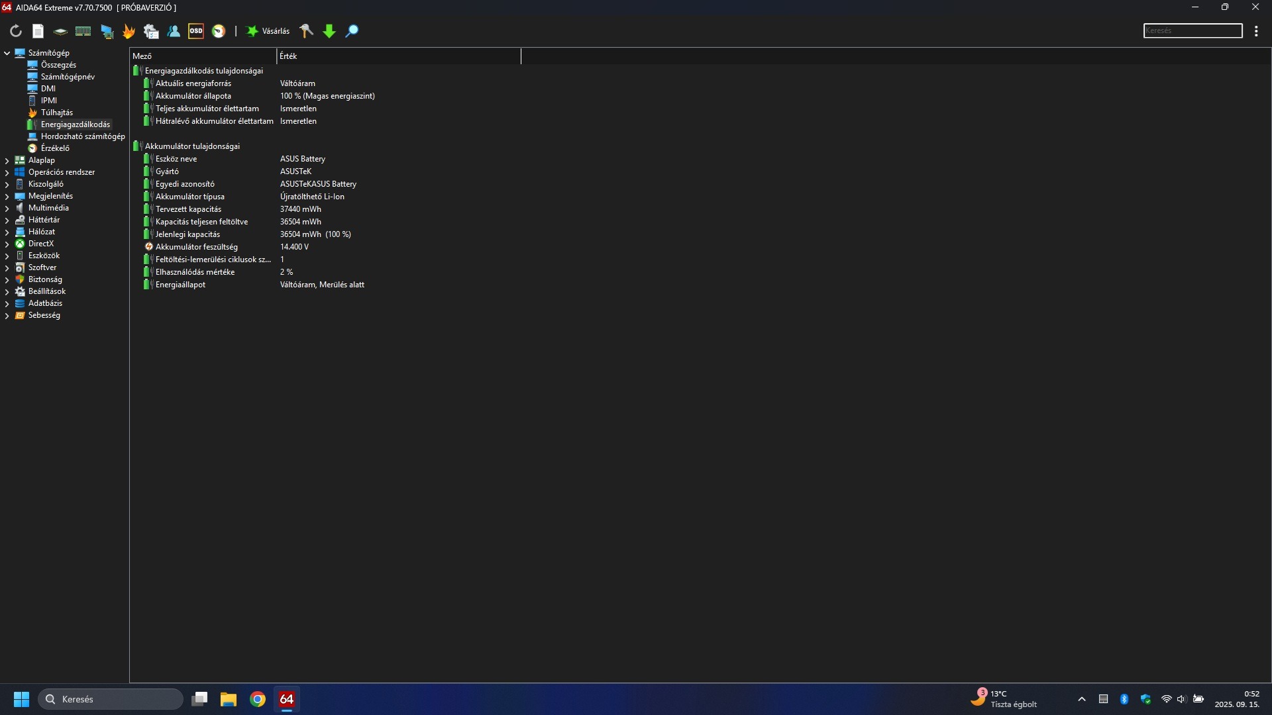Select the Érzékelő tree item
Screen dimensions: 1272x715
55,148
